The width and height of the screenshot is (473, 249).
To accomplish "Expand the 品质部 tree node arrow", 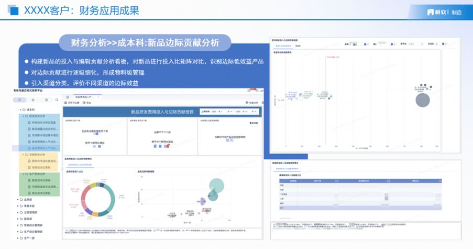I will tap(18, 200).
